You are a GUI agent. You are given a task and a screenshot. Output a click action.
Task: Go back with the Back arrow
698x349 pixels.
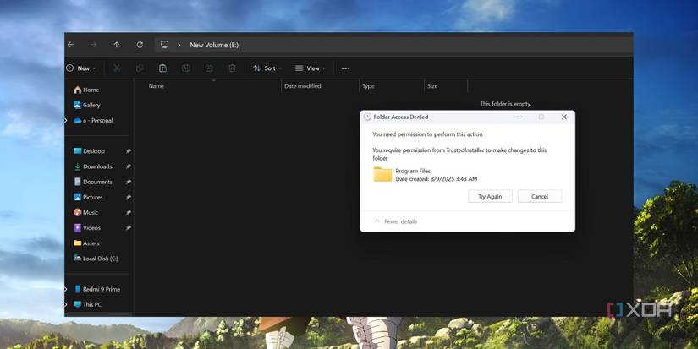click(x=70, y=45)
